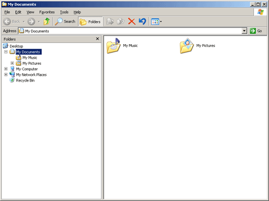Click the My Documents folder icon in the tree
Image resolution: width=269 pixels, height=201 pixels.
click(12, 51)
